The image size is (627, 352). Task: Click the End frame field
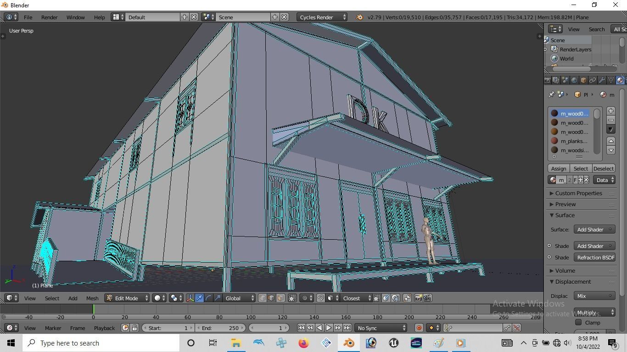tap(220, 328)
